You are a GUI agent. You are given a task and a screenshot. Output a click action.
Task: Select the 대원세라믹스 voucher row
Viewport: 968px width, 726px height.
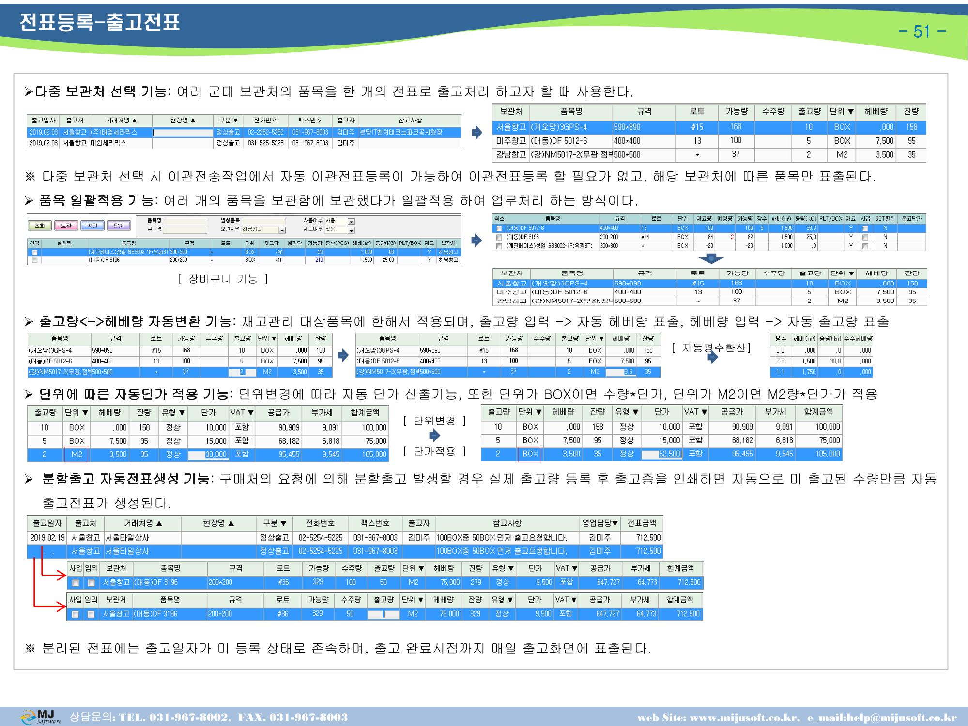[244, 143]
